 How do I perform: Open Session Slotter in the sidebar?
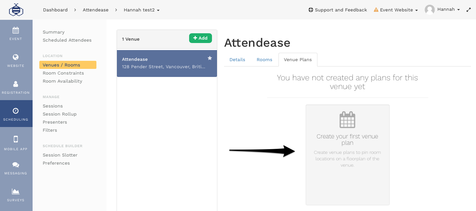[60, 155]
